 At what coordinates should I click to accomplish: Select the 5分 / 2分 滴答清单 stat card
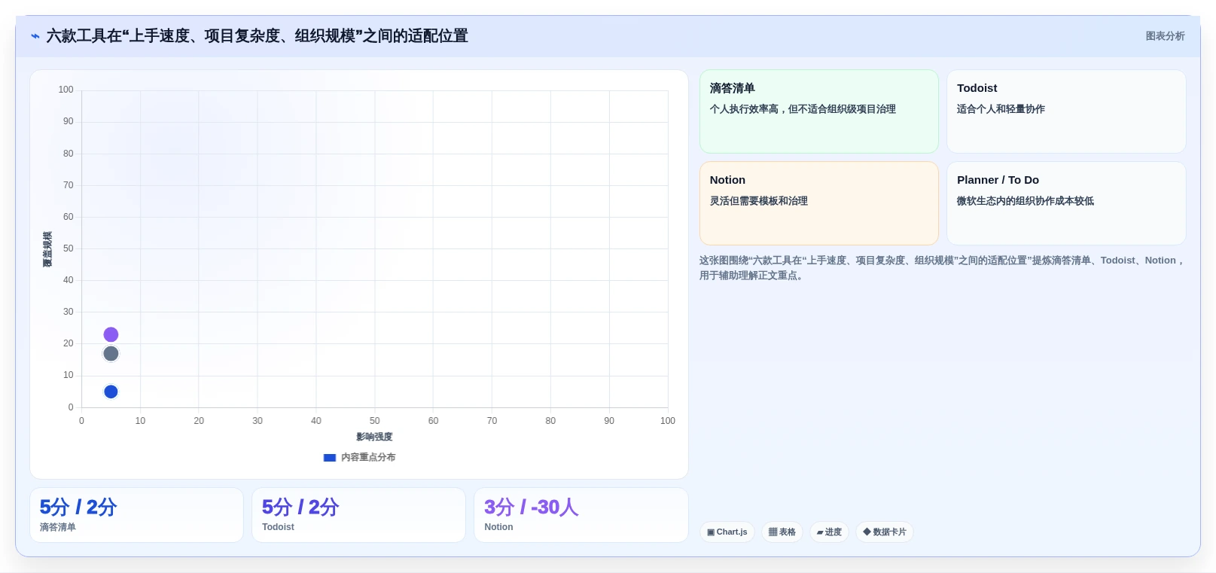(x=136, y=515)
